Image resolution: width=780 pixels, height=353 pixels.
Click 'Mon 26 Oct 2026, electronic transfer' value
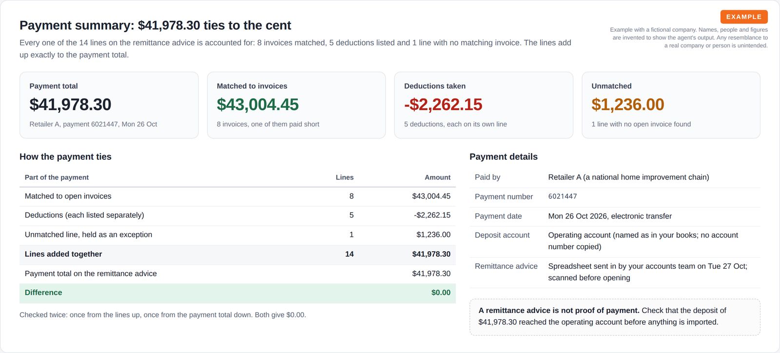pos(610,216)
